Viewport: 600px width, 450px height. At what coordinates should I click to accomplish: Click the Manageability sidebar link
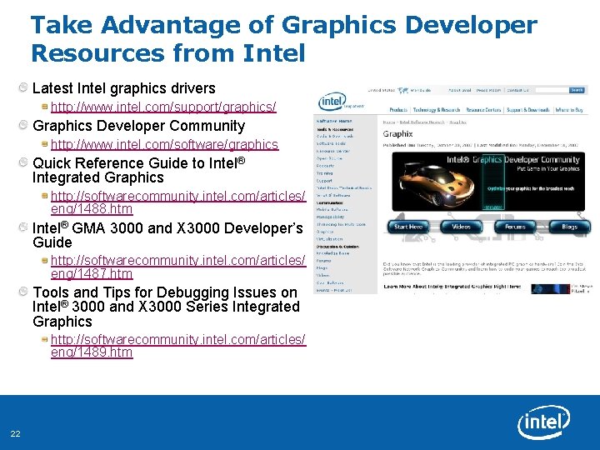(330, 217)
